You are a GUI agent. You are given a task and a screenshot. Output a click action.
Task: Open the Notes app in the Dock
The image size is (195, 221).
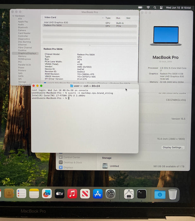[34, 194]
